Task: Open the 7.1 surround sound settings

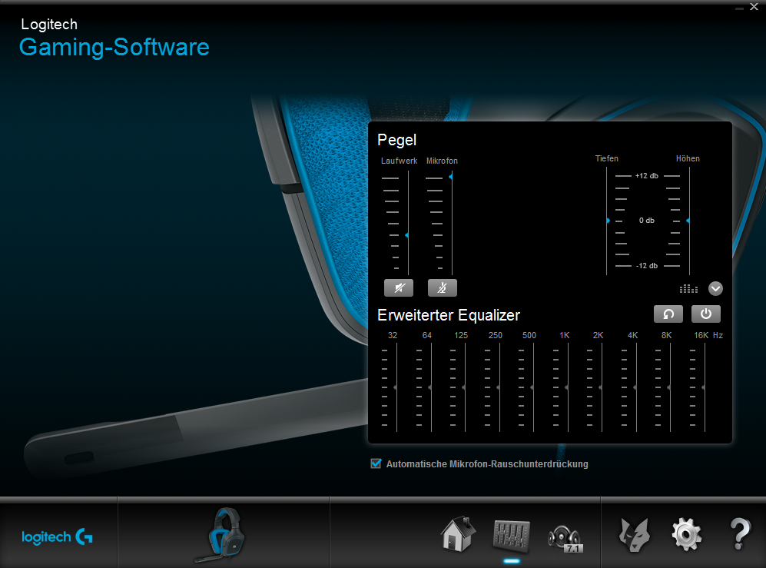Action: [x=565, y=538]
